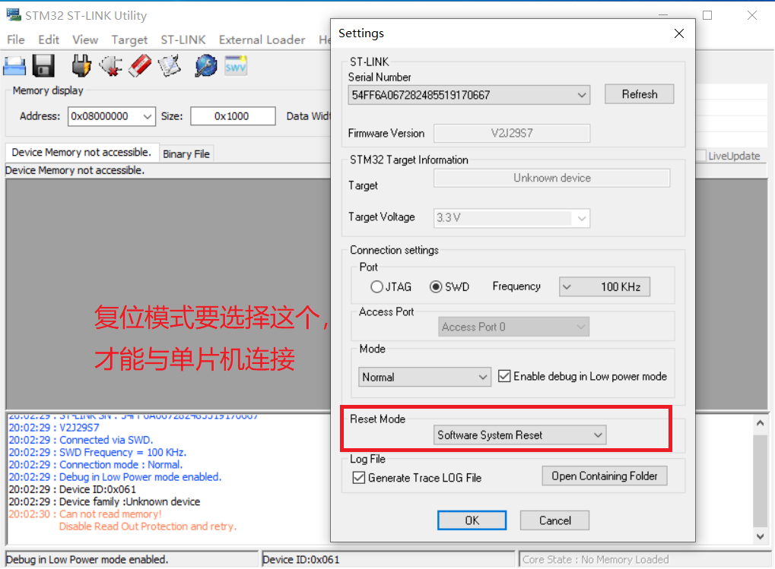Image resolution: width=775 pixels, height=569 pixels.
Task: Click the Program and verify icon
Action: [x=170, y=66]
